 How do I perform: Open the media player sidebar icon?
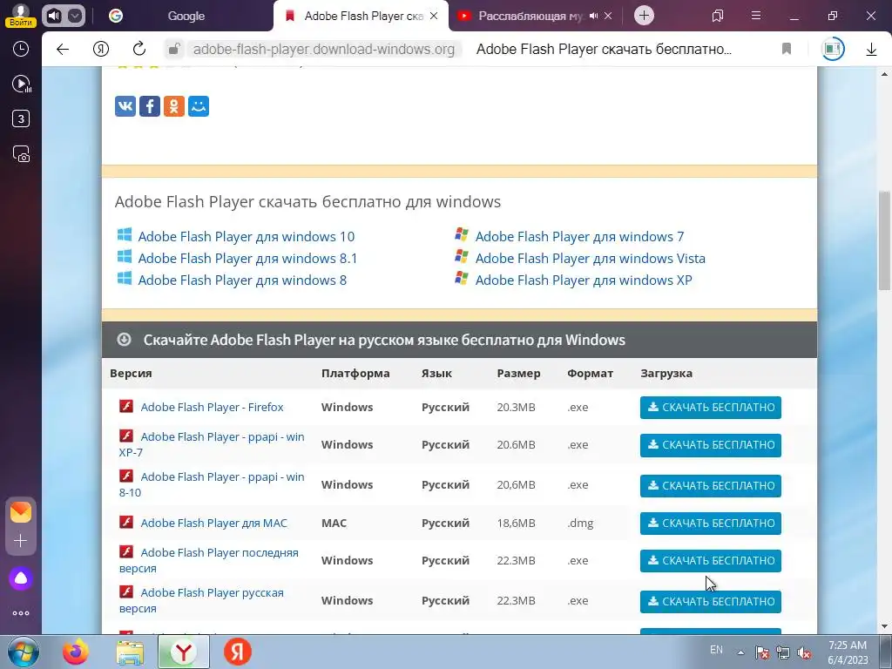[x=21, y=84]
